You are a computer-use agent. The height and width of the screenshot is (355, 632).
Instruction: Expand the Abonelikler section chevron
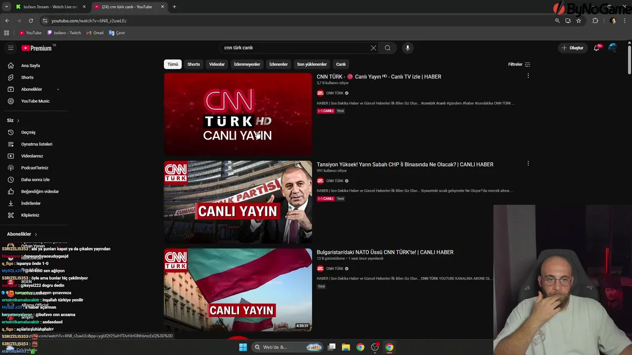tap(36, 234)
